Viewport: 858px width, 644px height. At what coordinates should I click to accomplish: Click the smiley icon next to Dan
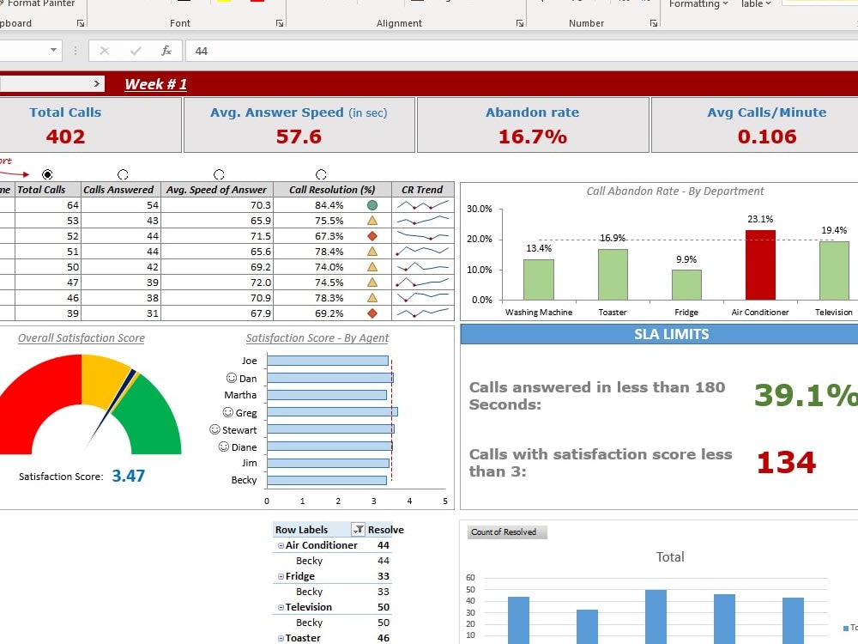click(231, 378)
